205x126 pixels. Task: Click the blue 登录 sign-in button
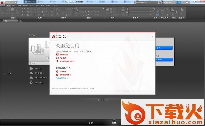[164, 48]
